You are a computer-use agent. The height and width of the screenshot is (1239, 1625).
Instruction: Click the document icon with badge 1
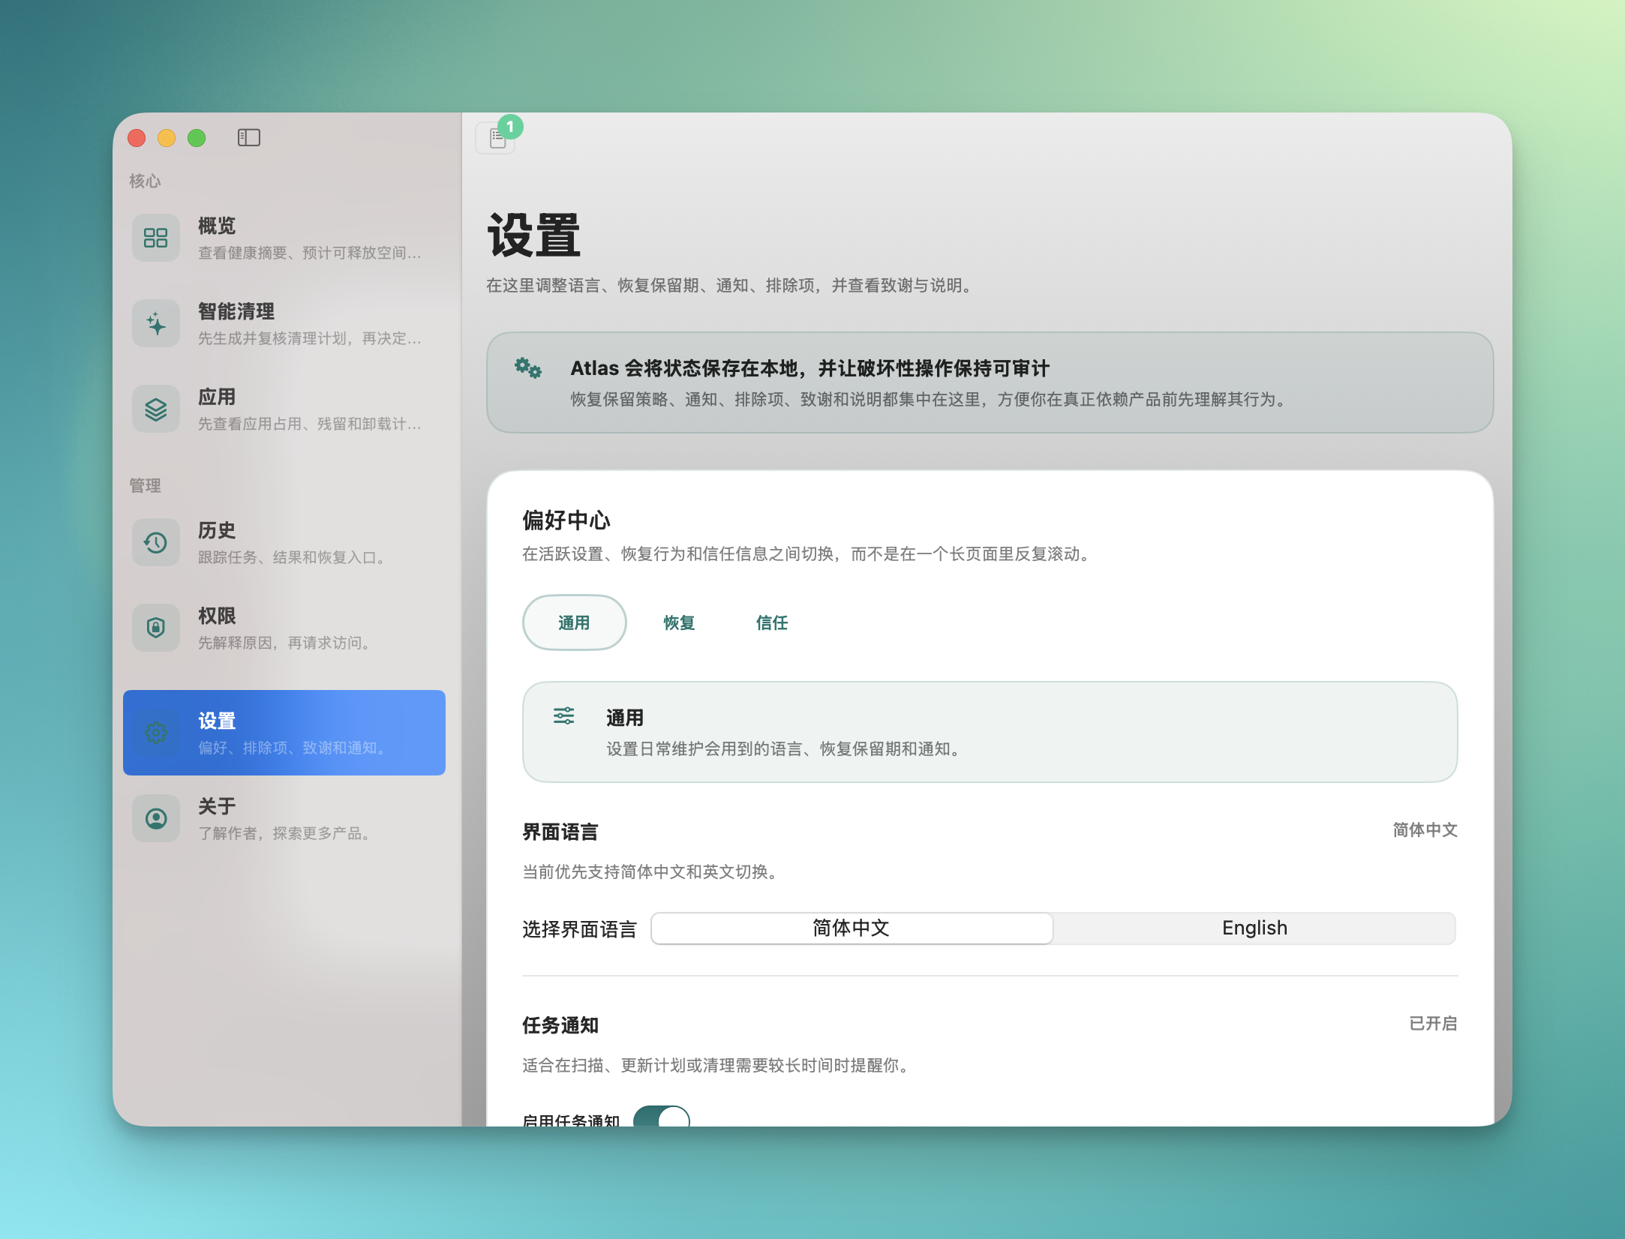(495, 139)
